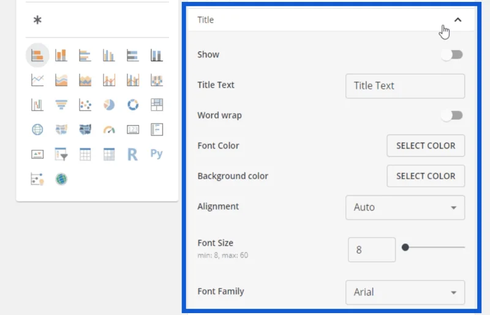Image resolution: width=490 pixels, height=315 pixels.
Task: Click the Font Size slider handle
Action: (405, 247)
